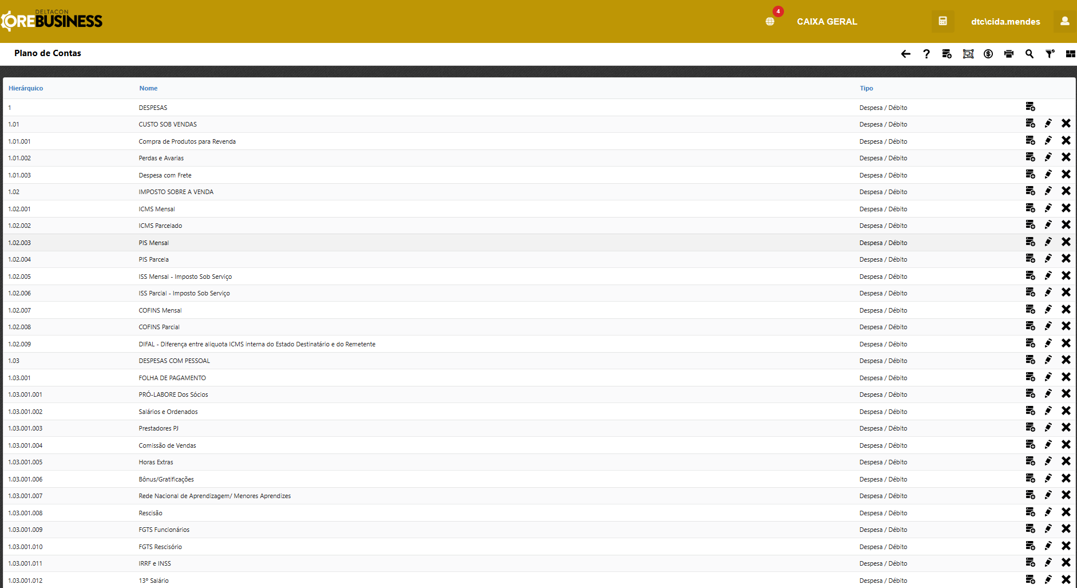Click the grid layout icon in toolbar

coord(1070,54)
